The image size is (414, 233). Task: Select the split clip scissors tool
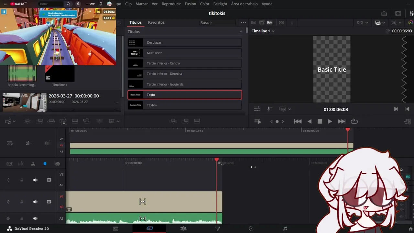click(x=33, y=164)
